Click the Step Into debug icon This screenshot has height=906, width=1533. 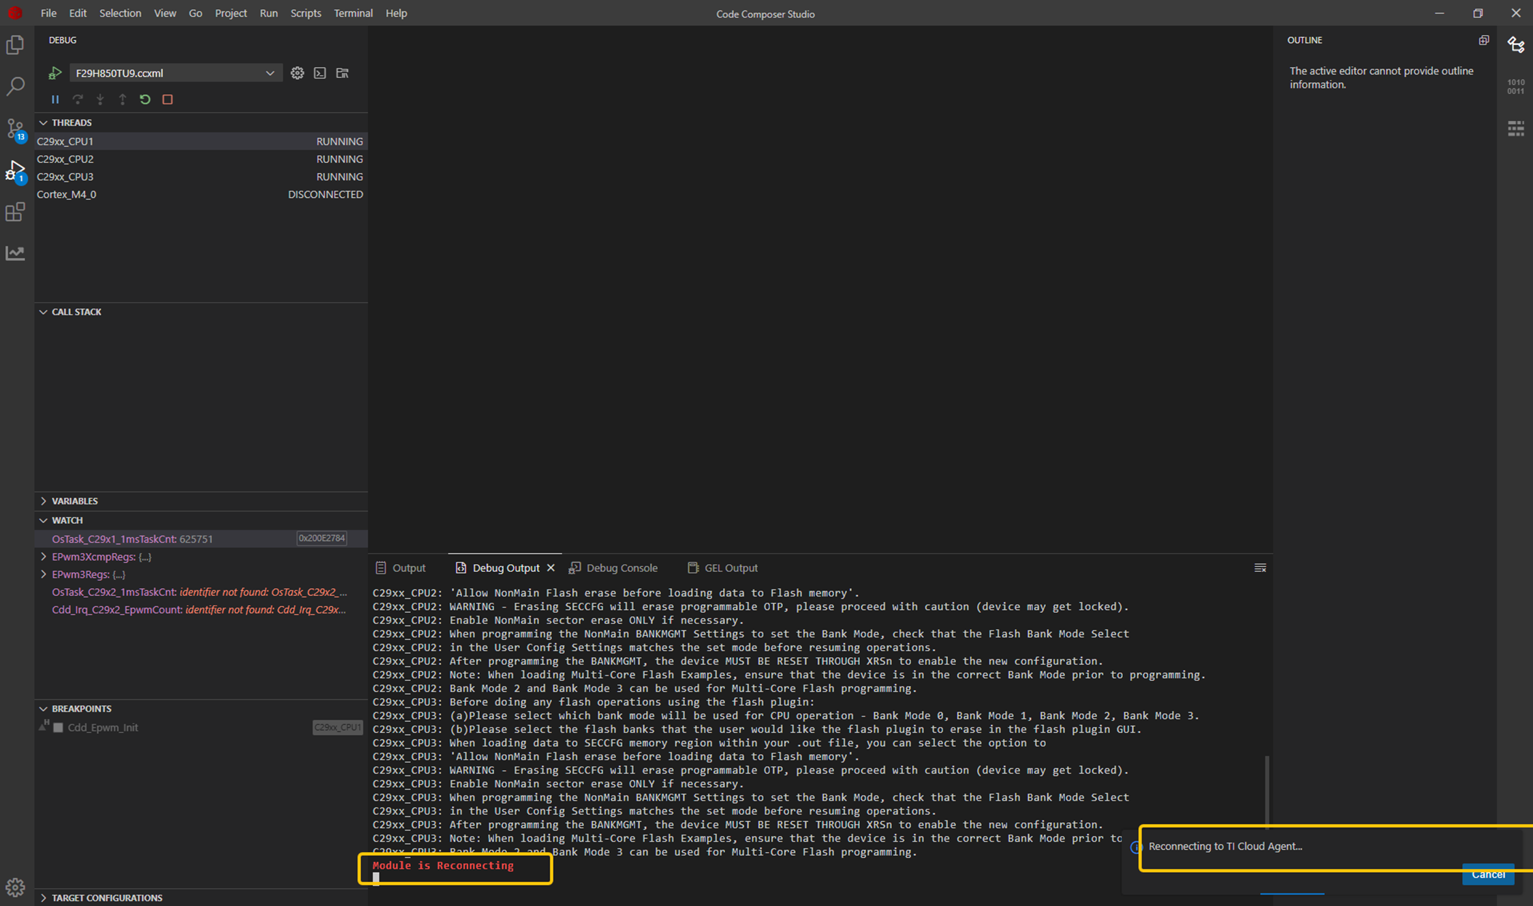coord(100,99)
